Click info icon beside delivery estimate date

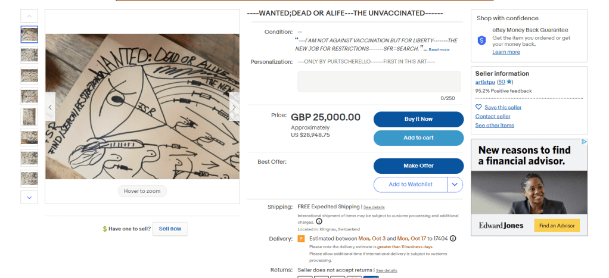(453, 239)
